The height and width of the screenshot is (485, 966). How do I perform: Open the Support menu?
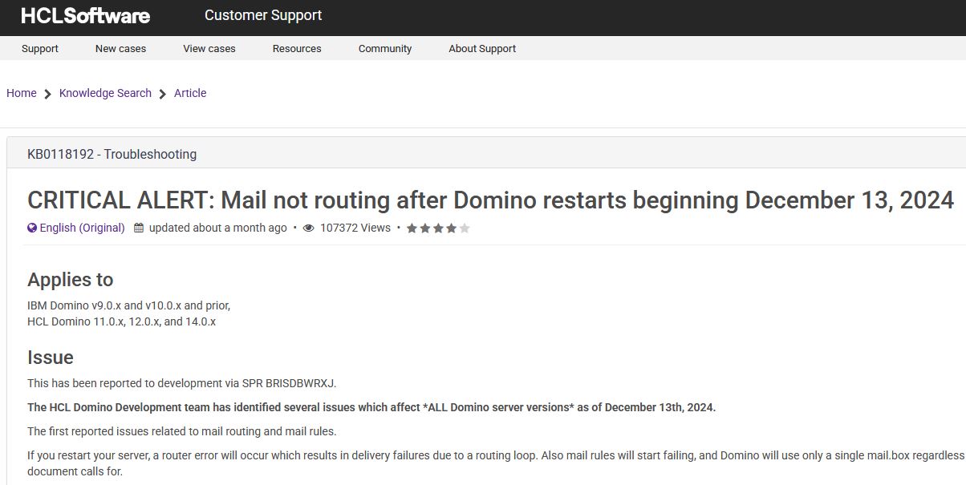40,48
